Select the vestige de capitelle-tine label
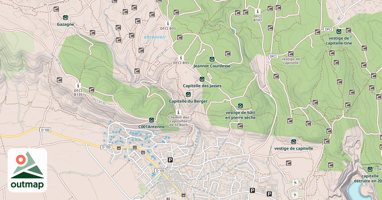 (x=339, y=41)
